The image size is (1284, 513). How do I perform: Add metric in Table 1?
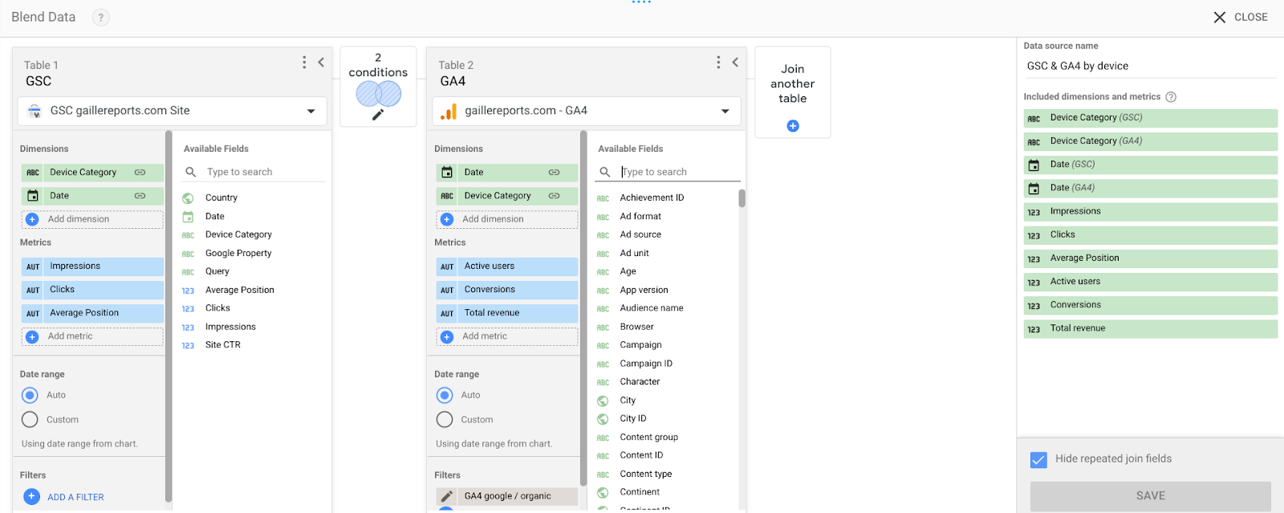click(x=92, y=336)
